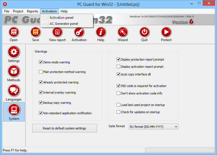The height and width of the screenshot is (155, 217).
Task: Click the Open toolbar icon
Action: coord(14,32)
